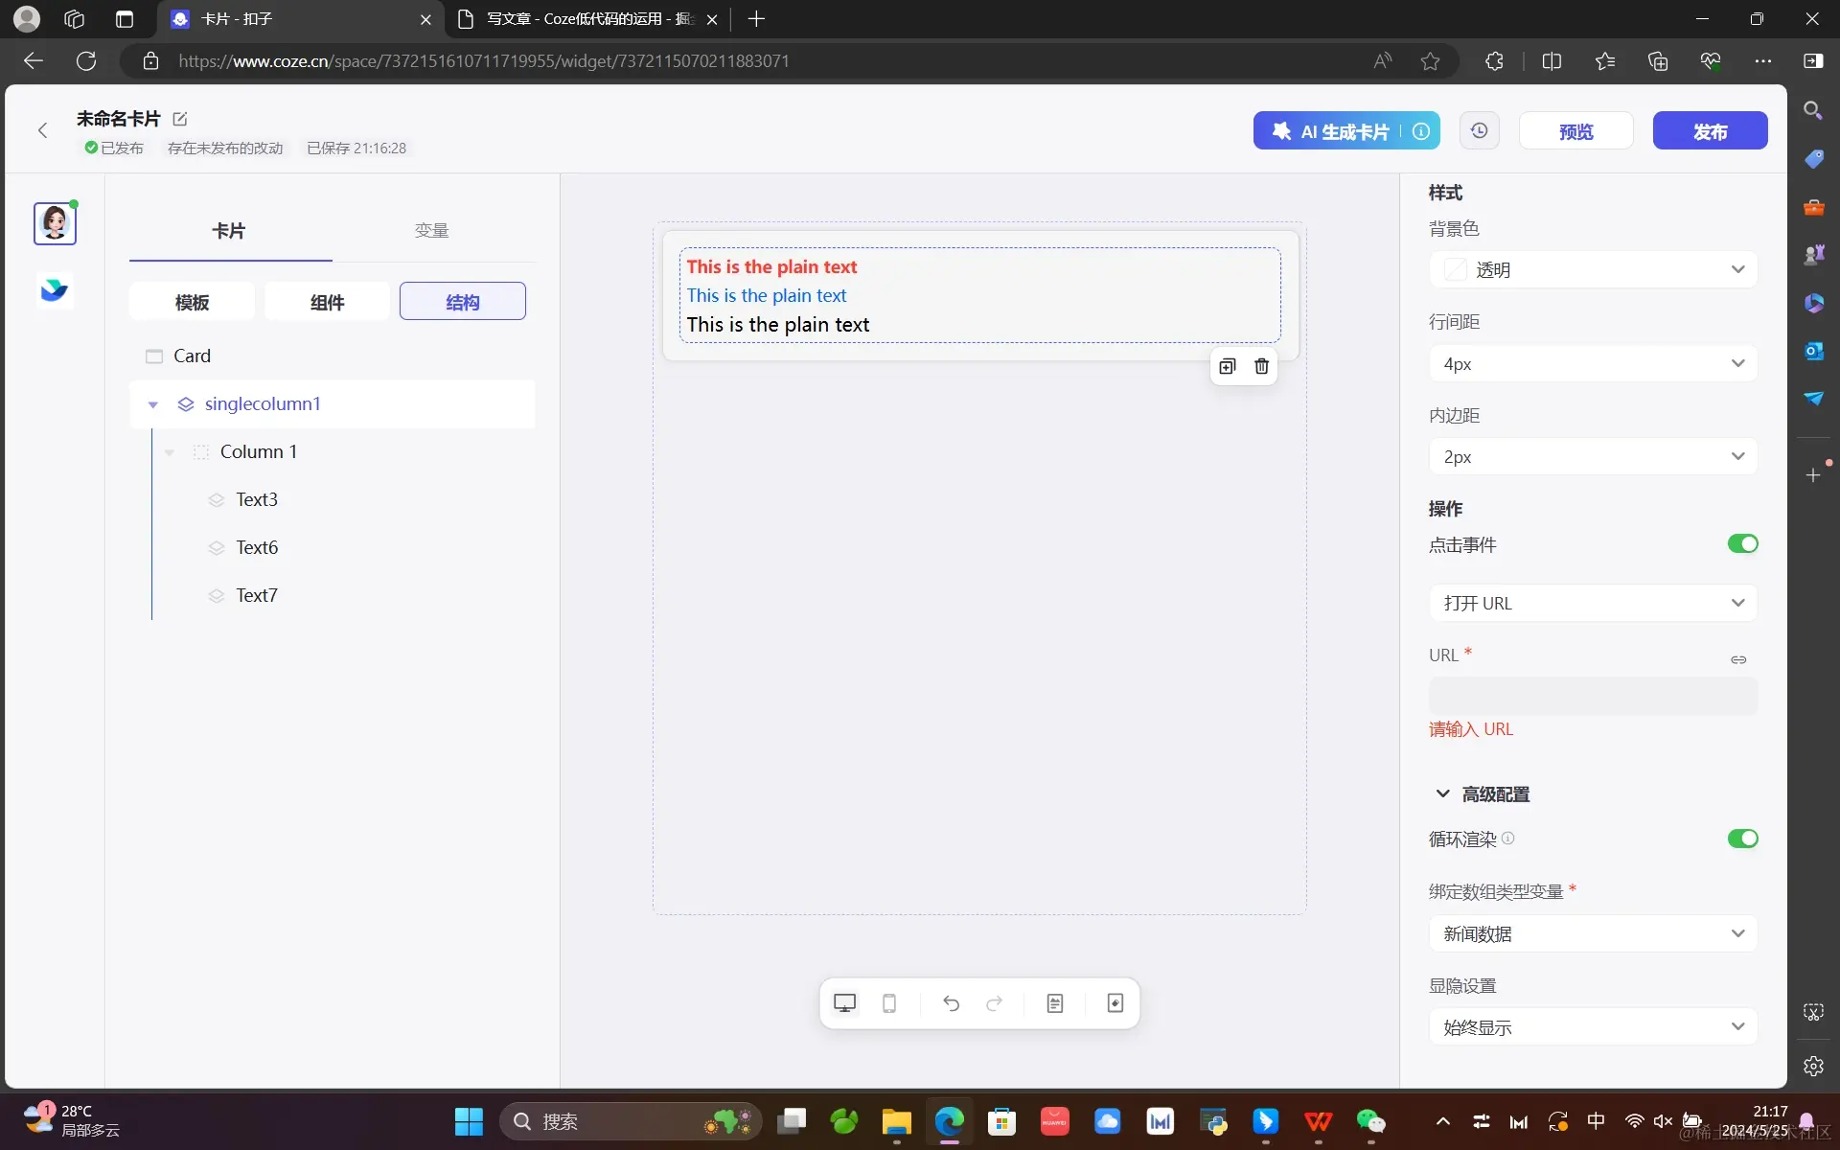Select the 组件 sub-tab
Viewport: 1840px width, 1150px height.
point(327,302)
